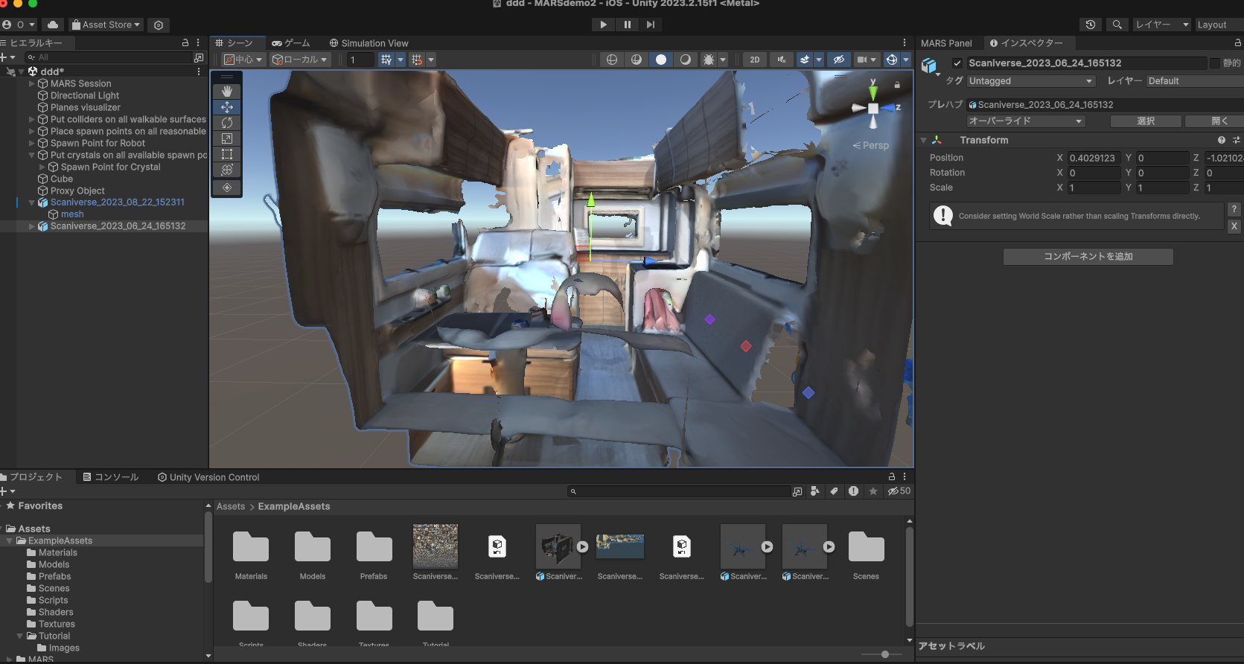Click the Position X value field
This screenshot has height=664, width=1244.
(1094, 158)
